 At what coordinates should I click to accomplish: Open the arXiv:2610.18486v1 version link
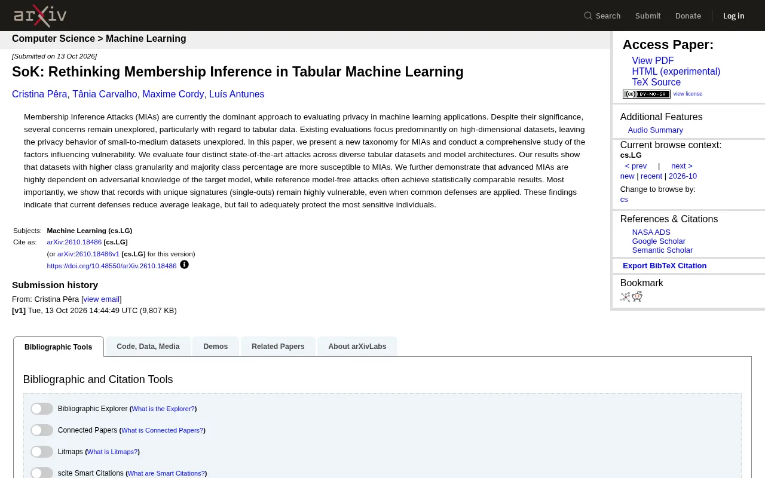coord(88,254)
